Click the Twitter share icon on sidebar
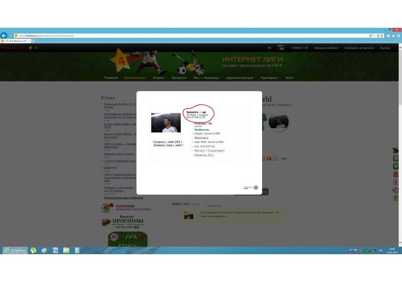 [396, 166]
